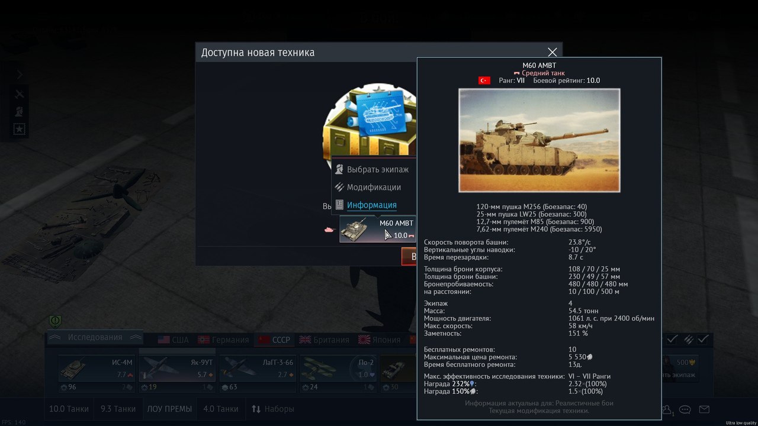Screen dimensions: 758x426
Task: Open the soldier crew icon in left sidebar
Action: pos(20,111)
